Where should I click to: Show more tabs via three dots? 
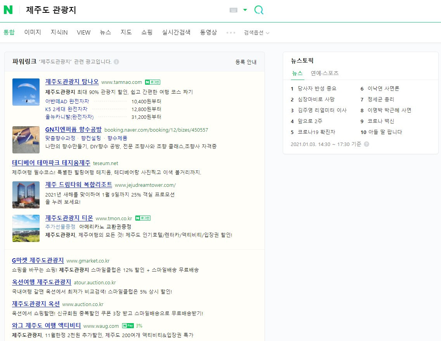click(231, 33)
